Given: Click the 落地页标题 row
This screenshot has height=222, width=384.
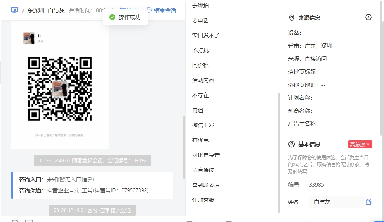Looking at the screenshot, I should point(306,72).
